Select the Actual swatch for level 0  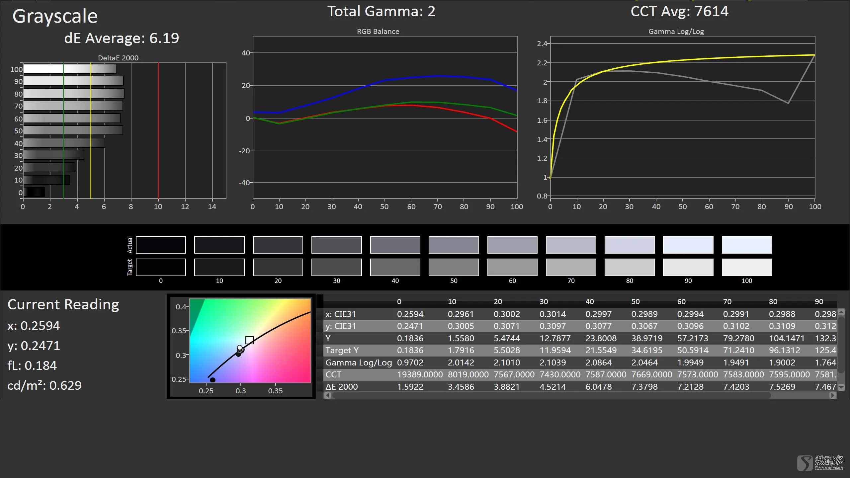pyautogui.click(x=161, y=245)
